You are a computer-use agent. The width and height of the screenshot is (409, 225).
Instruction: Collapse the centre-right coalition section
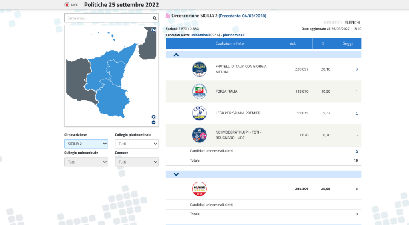(x=176, y=55)
